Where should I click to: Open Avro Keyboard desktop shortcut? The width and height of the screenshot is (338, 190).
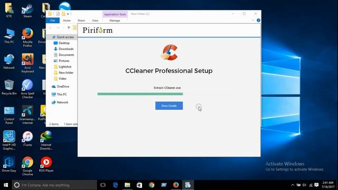[x=27, y=63]
